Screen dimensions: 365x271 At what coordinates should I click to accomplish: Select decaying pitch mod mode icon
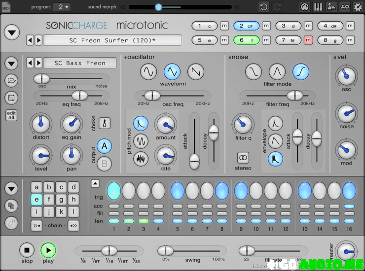coord(141,124)
